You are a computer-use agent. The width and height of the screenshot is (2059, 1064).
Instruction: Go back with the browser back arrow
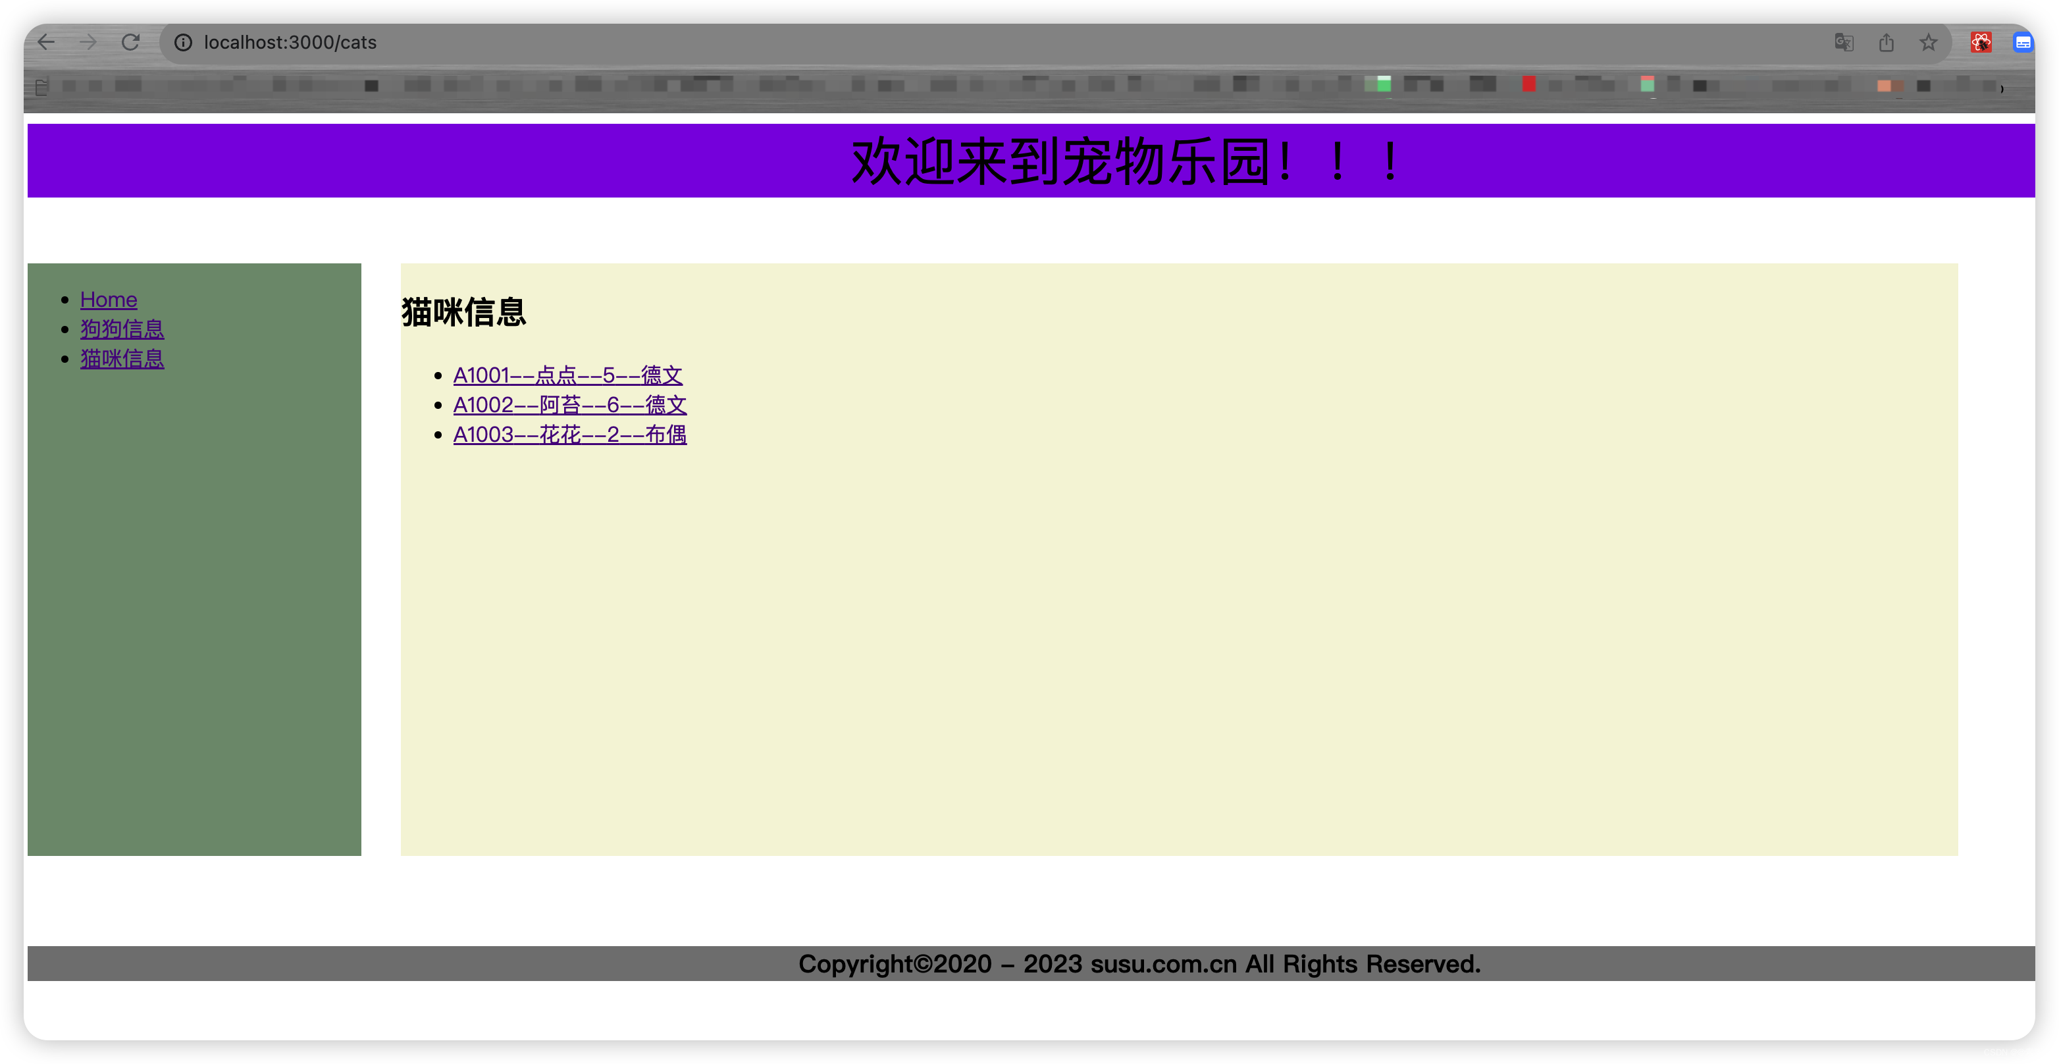pos(46,42)
